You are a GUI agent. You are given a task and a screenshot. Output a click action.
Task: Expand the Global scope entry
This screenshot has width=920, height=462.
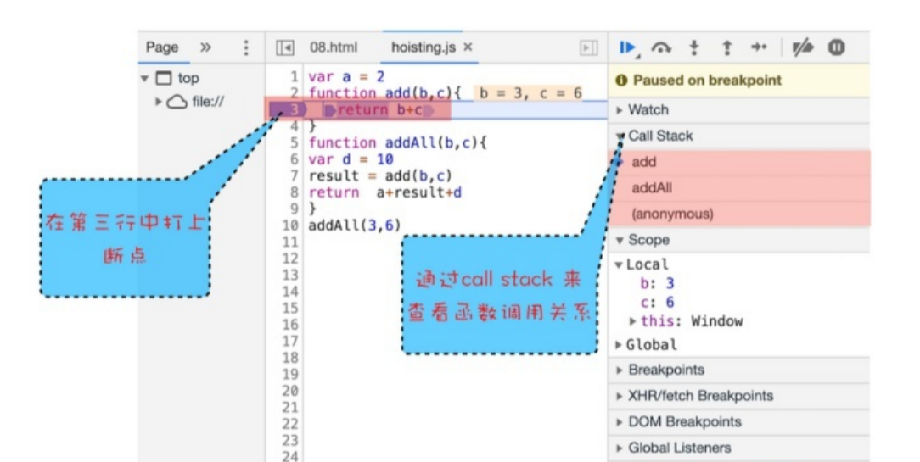(652, 345)
